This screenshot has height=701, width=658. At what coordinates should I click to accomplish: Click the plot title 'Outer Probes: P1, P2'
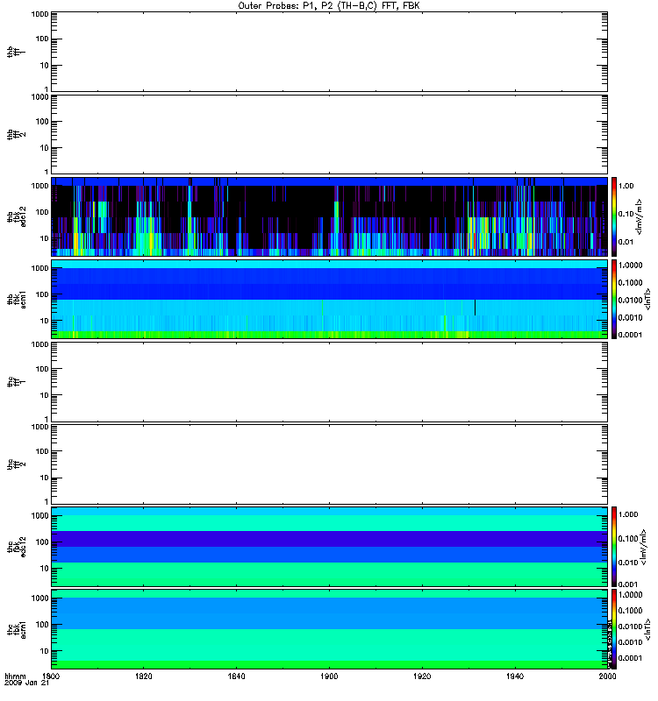pyautogui.click(x=329, y=5)
